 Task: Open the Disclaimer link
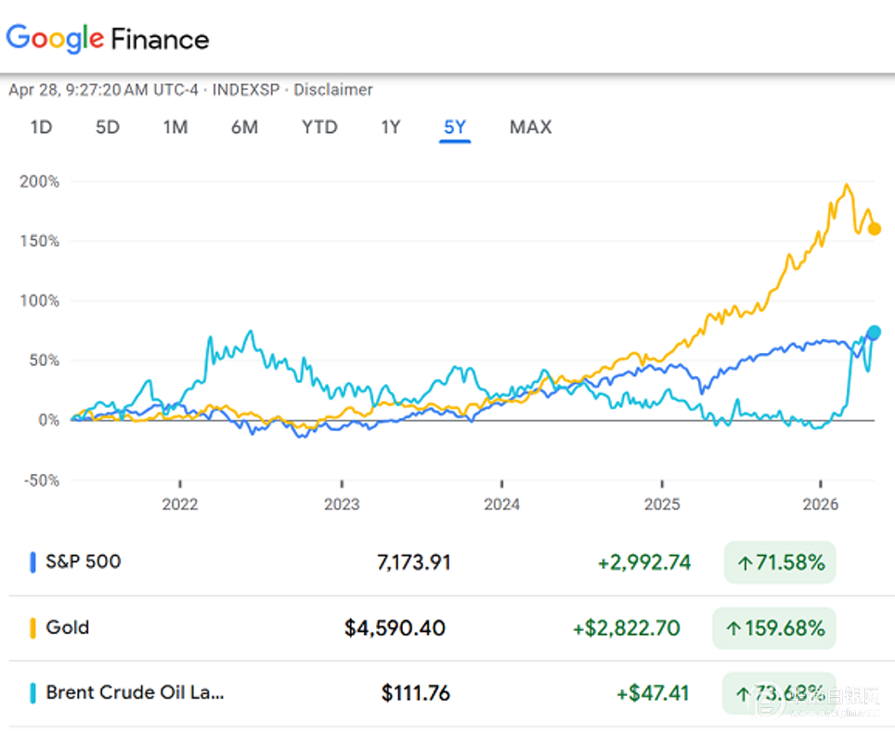point(333,90)
